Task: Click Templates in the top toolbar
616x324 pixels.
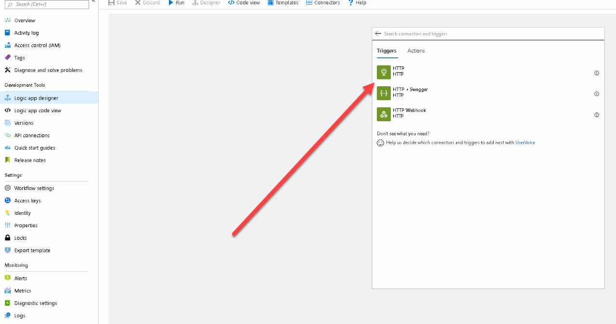Action: 283,3
